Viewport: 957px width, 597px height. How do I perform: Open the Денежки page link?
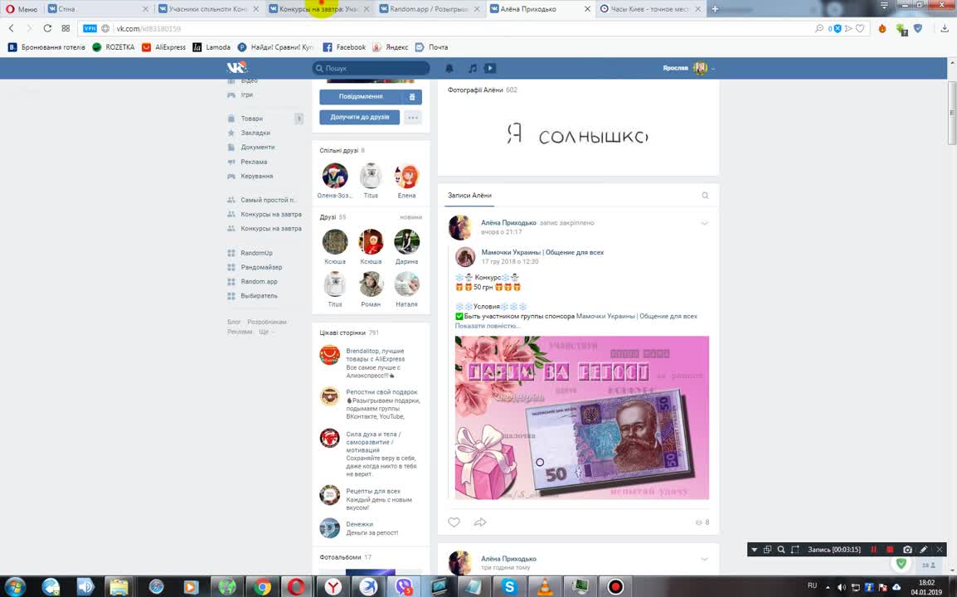[x=359, y=524]
